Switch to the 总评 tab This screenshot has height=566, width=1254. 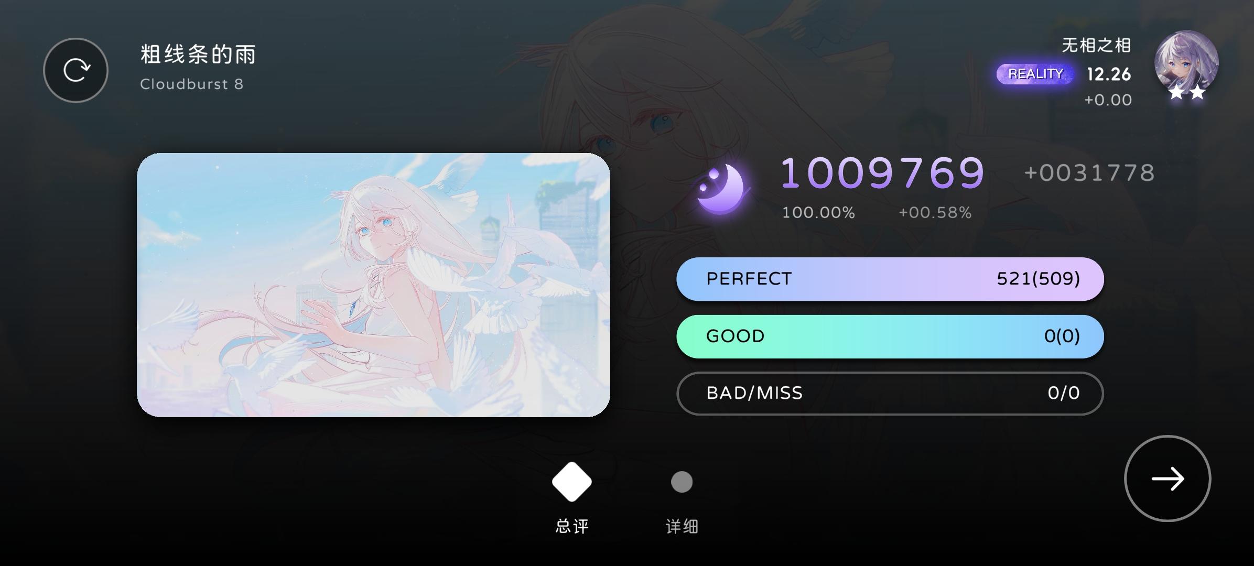pyautogui.click(x=572, y=526)
